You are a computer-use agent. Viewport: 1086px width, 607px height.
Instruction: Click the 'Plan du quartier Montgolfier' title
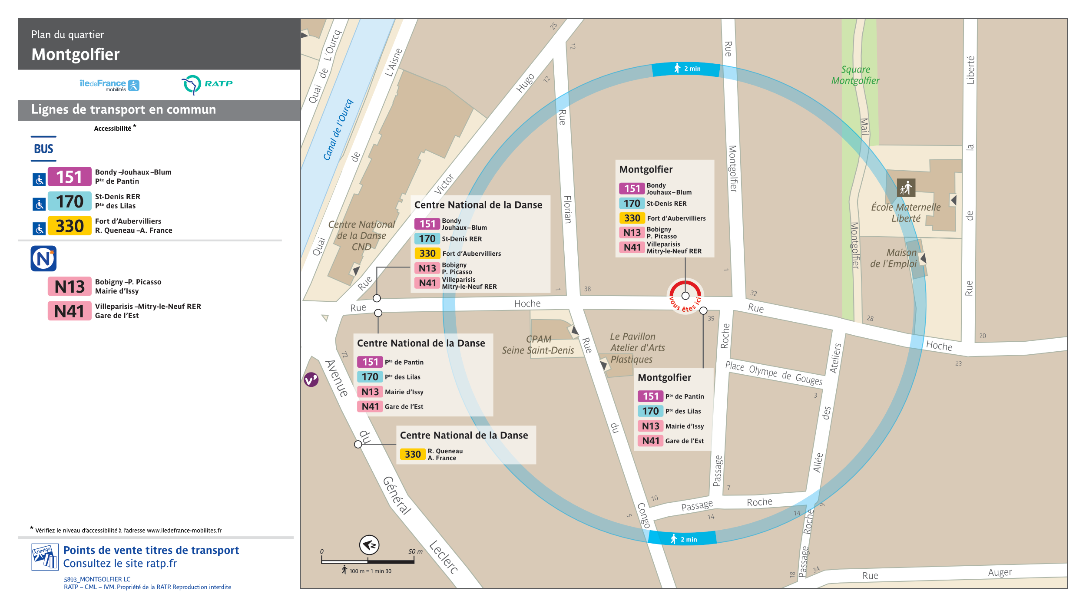pos(76,46)
